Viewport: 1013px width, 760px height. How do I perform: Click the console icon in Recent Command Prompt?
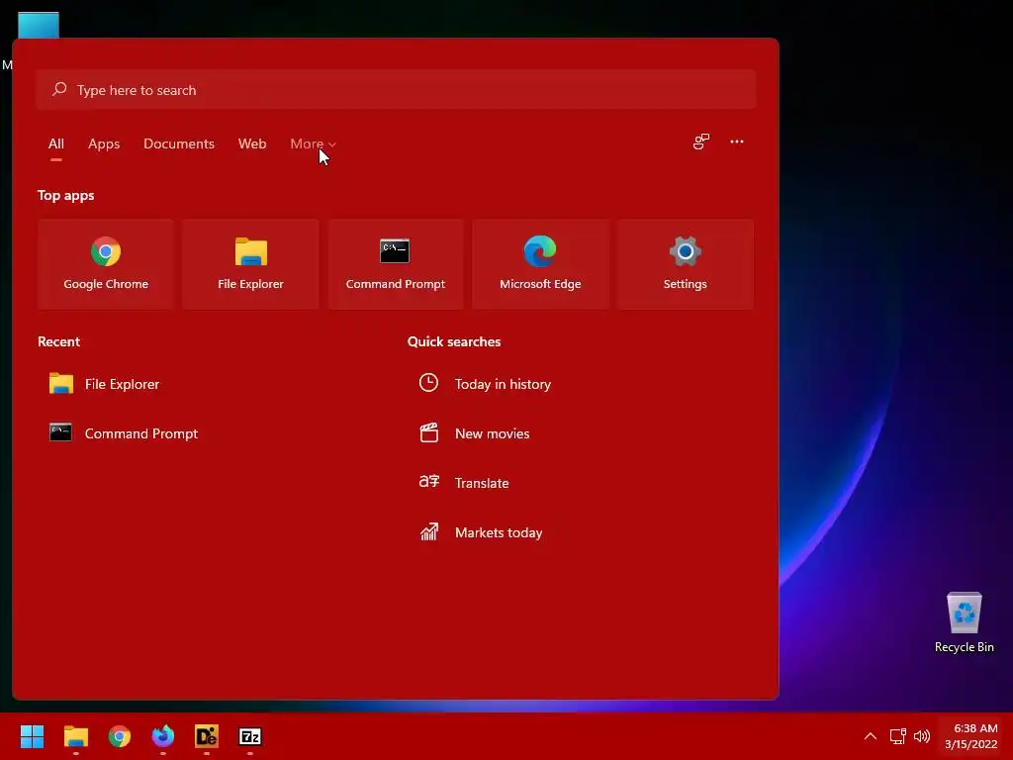pyautogui.click(x=60, y=432)
